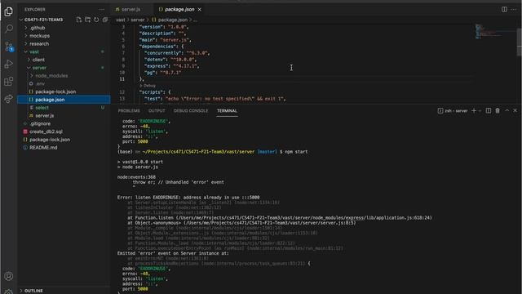Screen dimensions: 522x294
Task: Open the Extensions view icon
Action: 9,82
